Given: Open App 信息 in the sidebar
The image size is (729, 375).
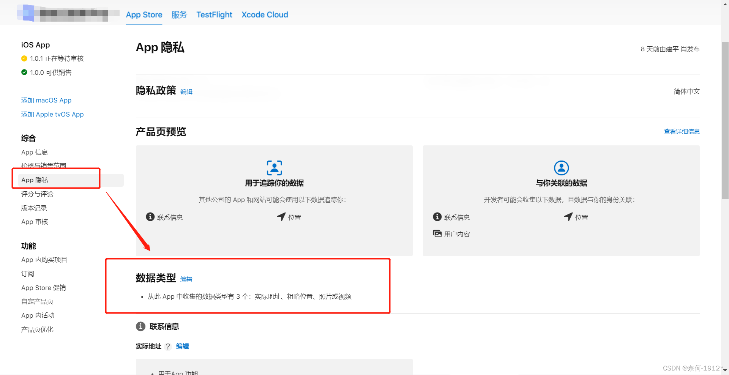Looking at the screenshot, I should pyautogui.click(x=35, y=152).
